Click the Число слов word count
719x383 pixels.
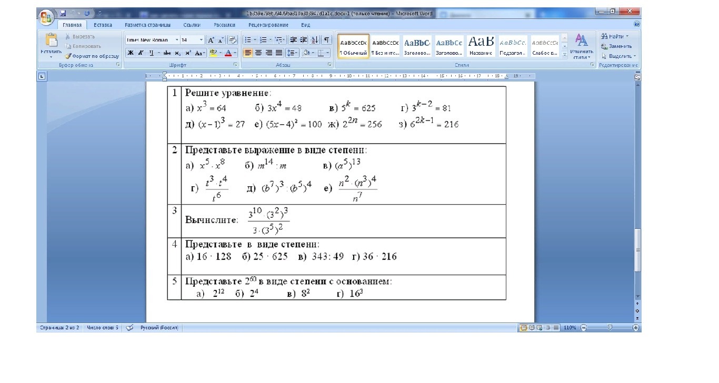click(102, 328)
